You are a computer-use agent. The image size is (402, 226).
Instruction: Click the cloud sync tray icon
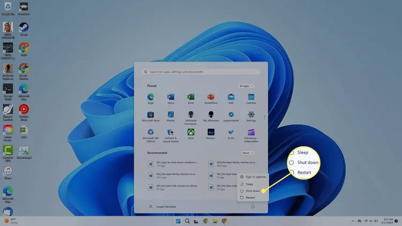[360, 221]
